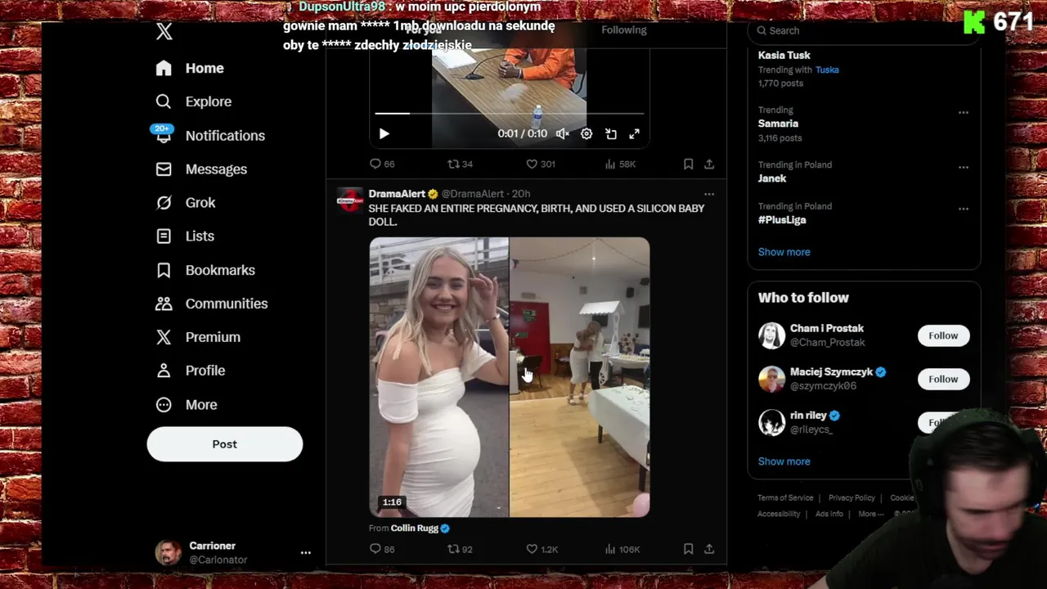
Task: Open the Samaria trend options dots
Action: [x=964, y=112]
